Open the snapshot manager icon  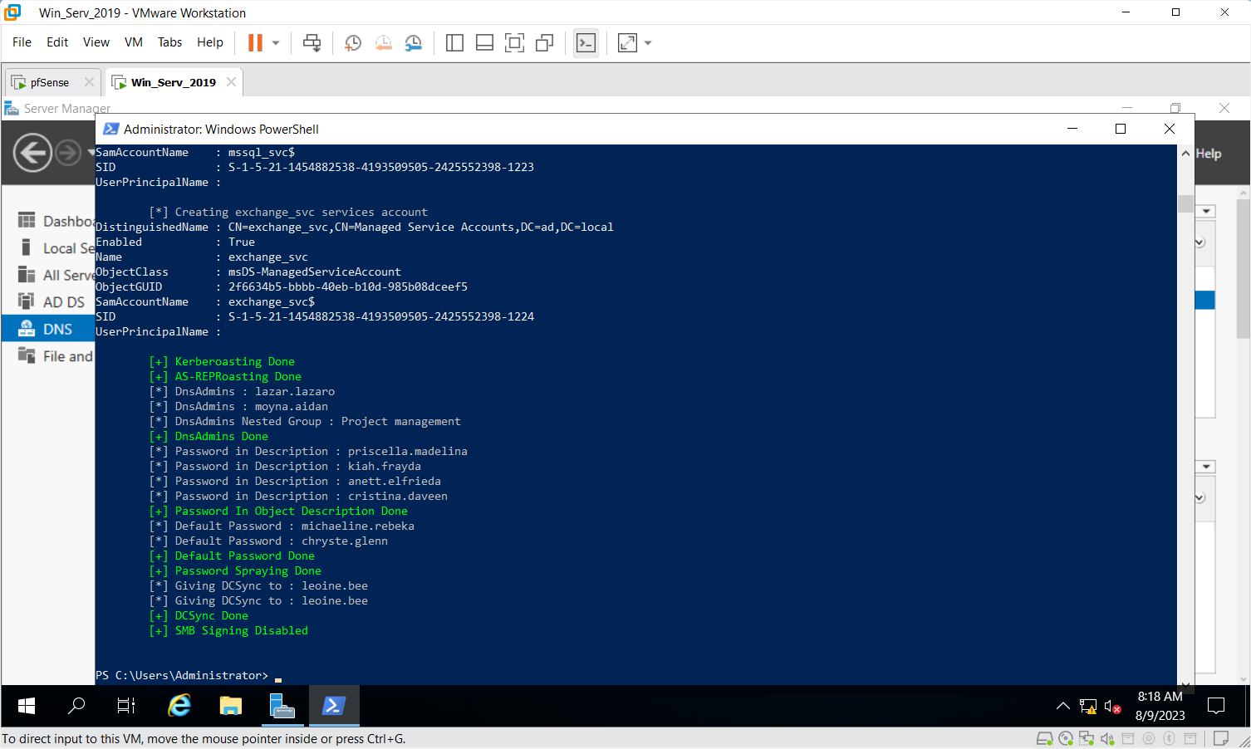coord(414,42)
